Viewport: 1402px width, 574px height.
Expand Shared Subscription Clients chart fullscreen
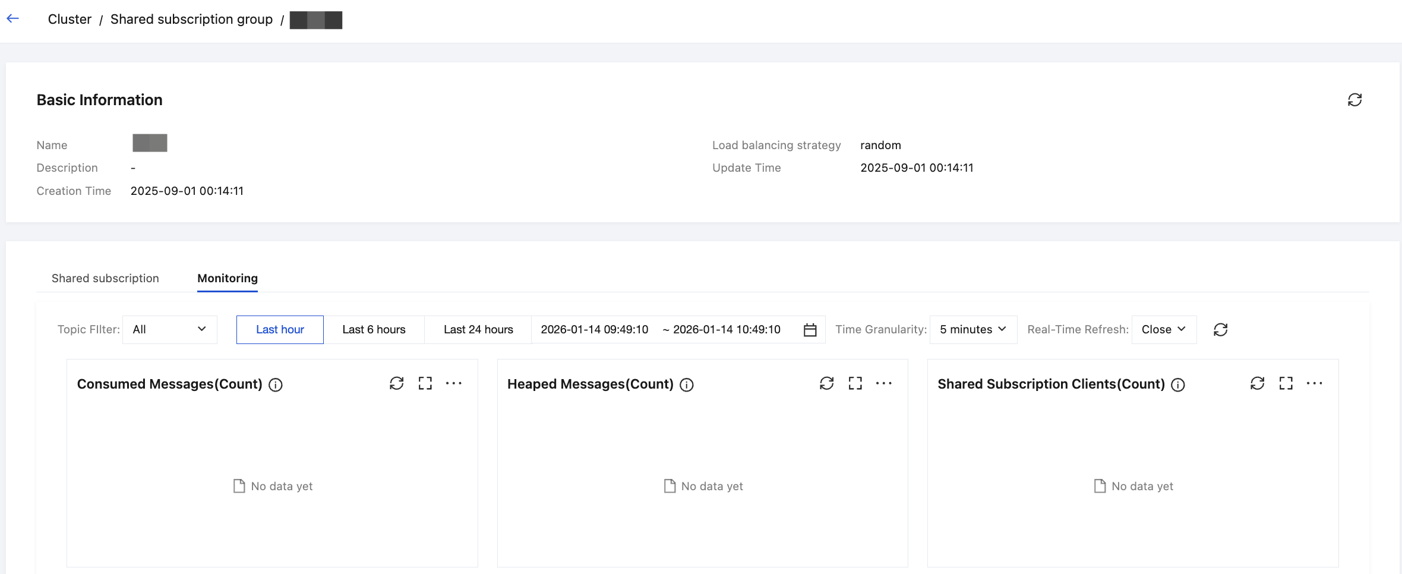tap(1286, 383)
